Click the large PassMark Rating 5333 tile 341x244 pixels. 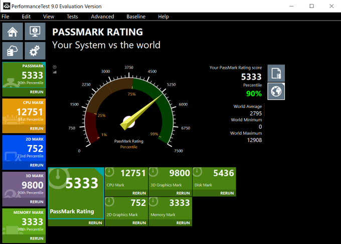point(76,193)
